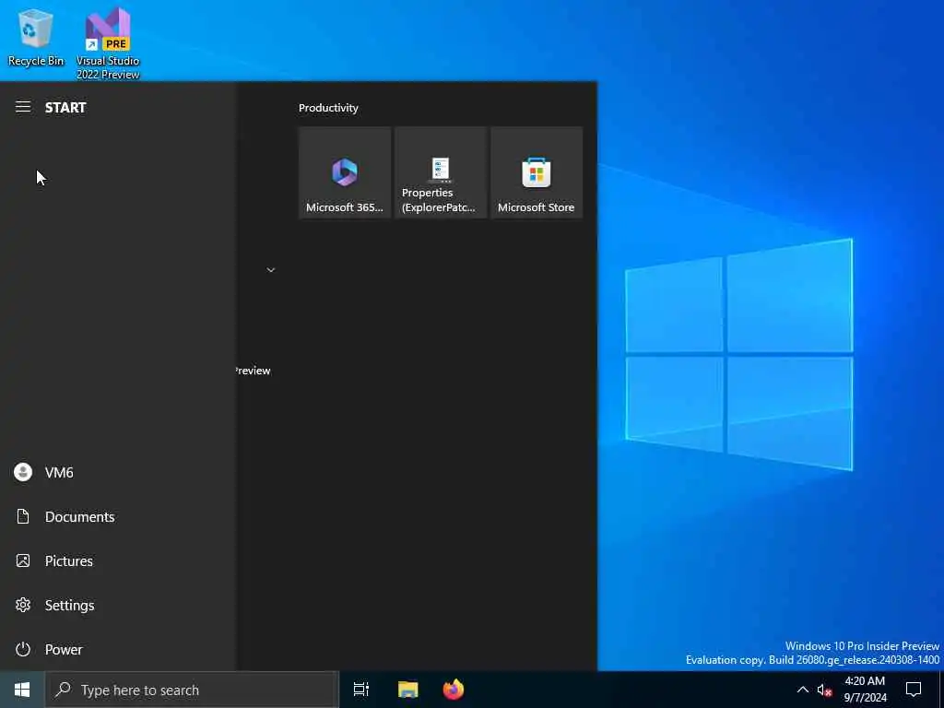Open File Explorer from the taskbar

pyautogui.click(x=408, y=690)
